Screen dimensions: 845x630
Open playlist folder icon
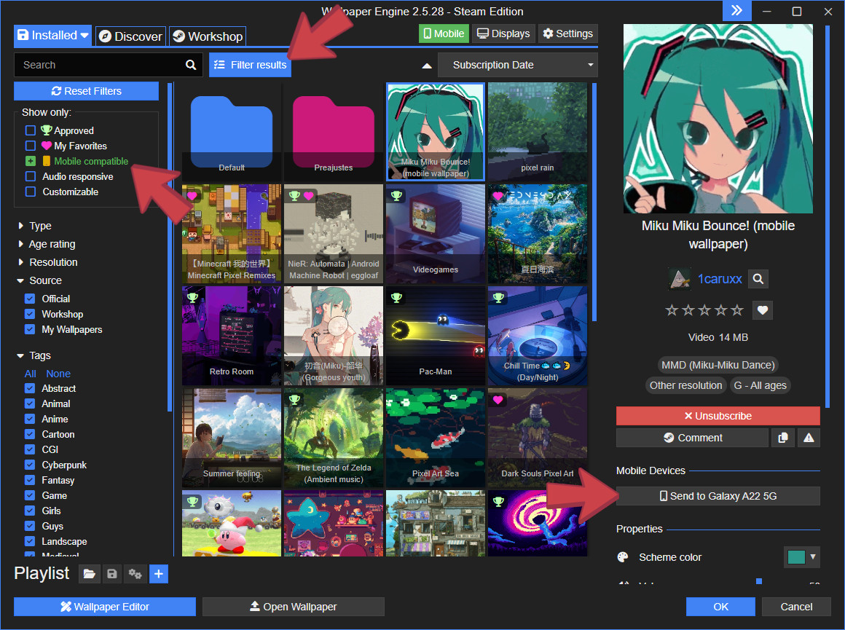tap(90, 574)
